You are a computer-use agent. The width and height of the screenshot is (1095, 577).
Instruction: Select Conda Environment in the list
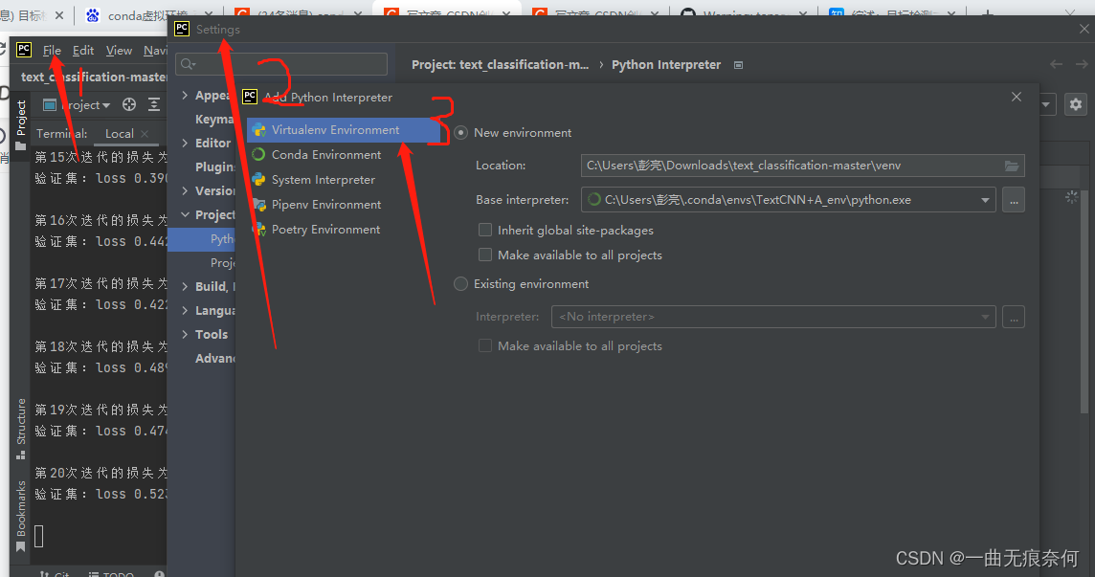click(343, 154)
